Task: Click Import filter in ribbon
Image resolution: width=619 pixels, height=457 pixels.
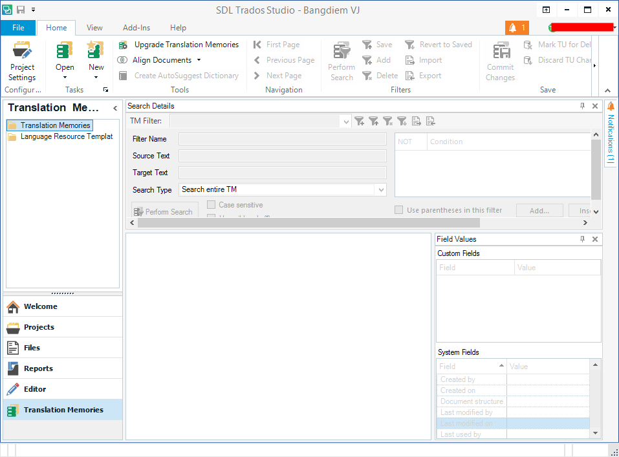Action: 424,60
